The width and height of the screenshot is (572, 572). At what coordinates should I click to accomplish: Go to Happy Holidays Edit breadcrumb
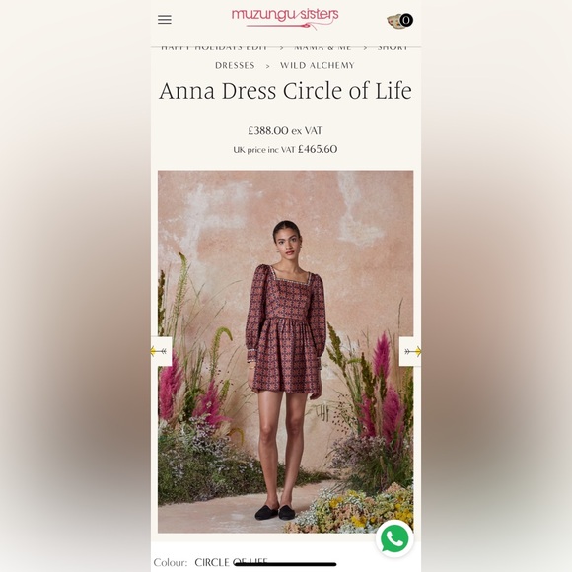tap(214, 47)
